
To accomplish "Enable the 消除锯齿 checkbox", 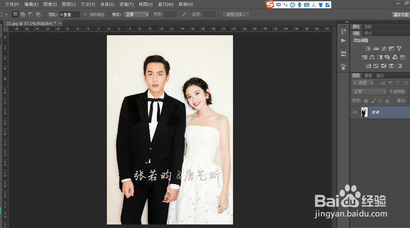I will (x=85, y=14).
